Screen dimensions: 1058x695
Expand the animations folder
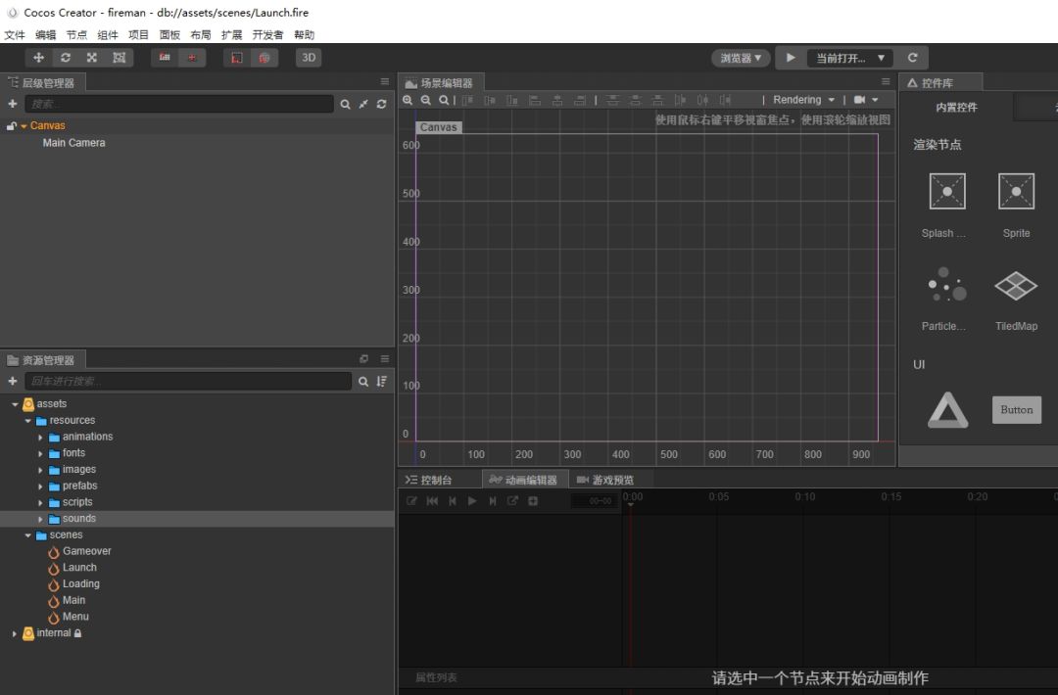coord(41,438)
